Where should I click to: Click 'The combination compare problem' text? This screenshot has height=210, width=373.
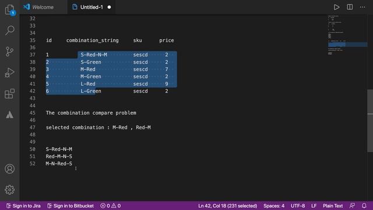pyautogui.click(x=91, y=113)
